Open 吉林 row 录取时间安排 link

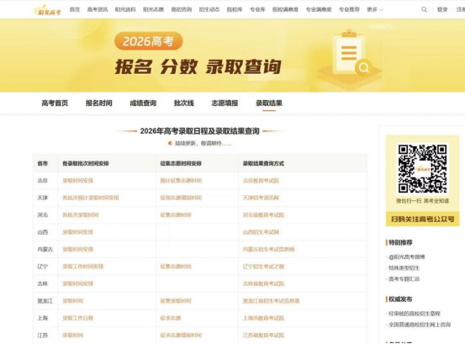click(77, 283)
